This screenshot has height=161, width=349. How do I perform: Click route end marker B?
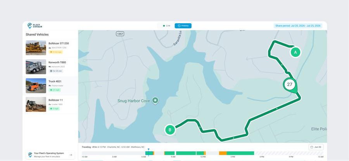pyautogui.click(x=170, y=130)
